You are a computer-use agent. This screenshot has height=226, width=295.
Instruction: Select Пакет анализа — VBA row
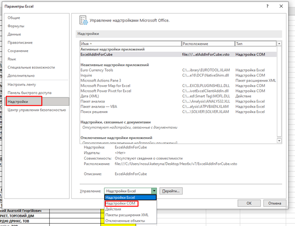(x=178, y=107)
